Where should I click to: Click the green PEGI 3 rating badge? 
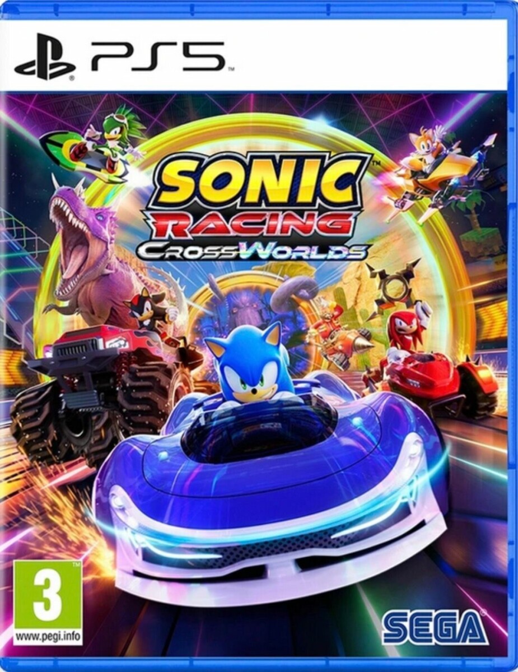pos(48,594)
